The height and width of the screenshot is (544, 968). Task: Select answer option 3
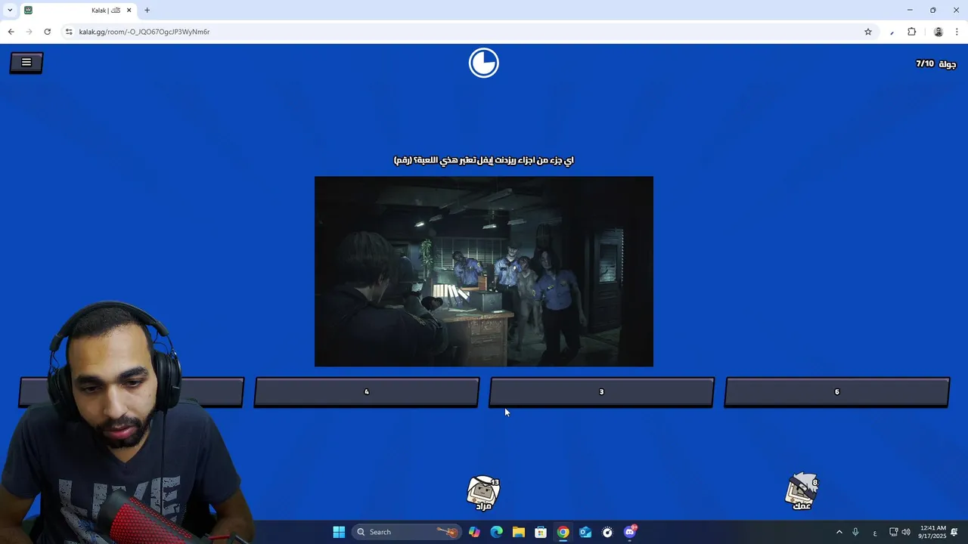[x=602, y=392]
